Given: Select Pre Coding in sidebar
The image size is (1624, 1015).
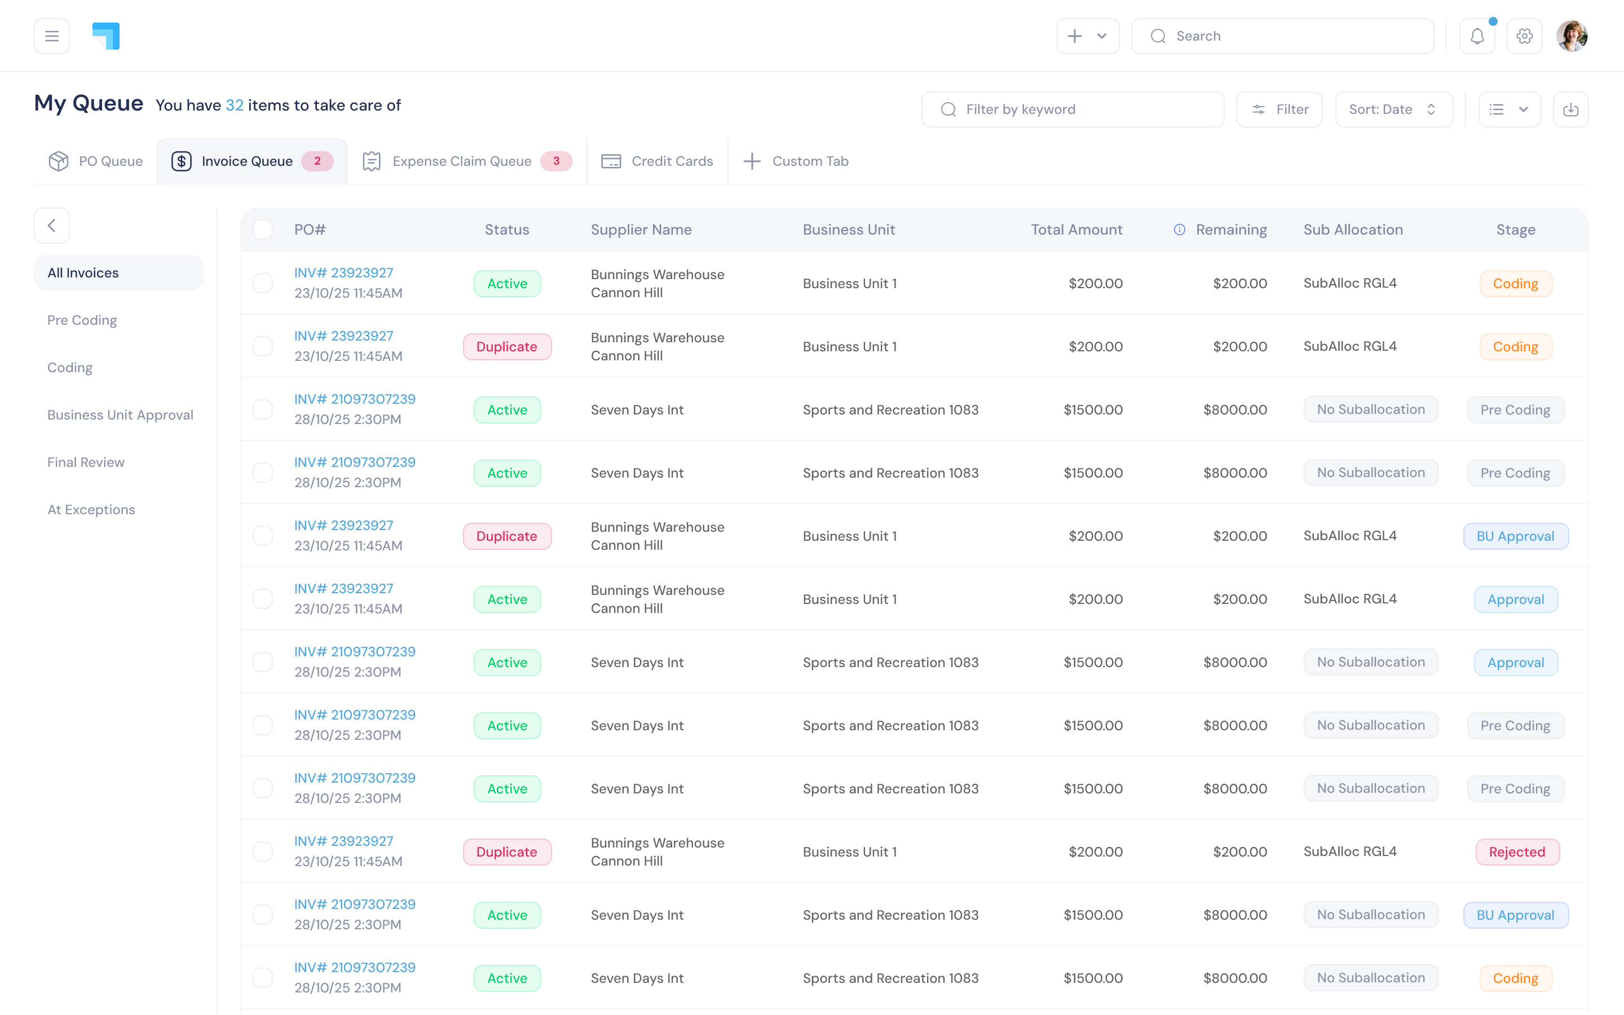Looking at the screenshot, I should [82, 320].
